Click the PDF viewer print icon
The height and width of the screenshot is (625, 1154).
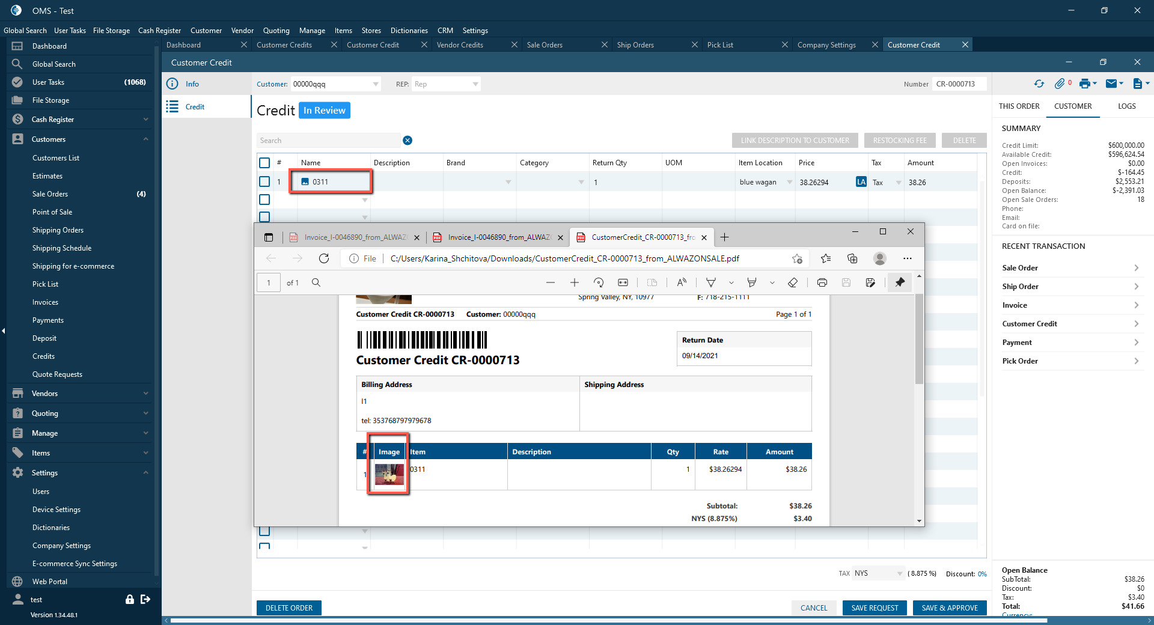tap(822, 282)
